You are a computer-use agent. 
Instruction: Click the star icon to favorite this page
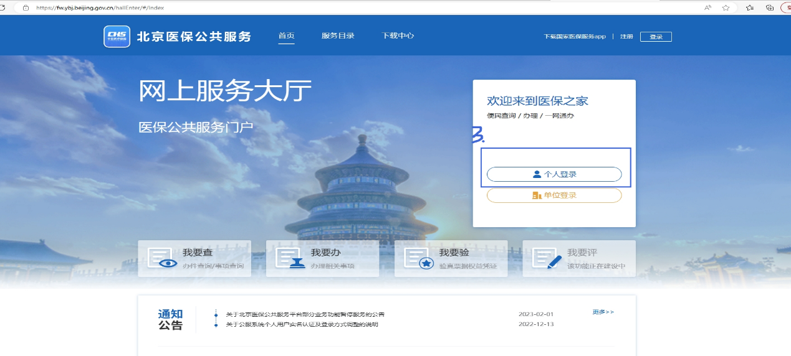[726, 7]
